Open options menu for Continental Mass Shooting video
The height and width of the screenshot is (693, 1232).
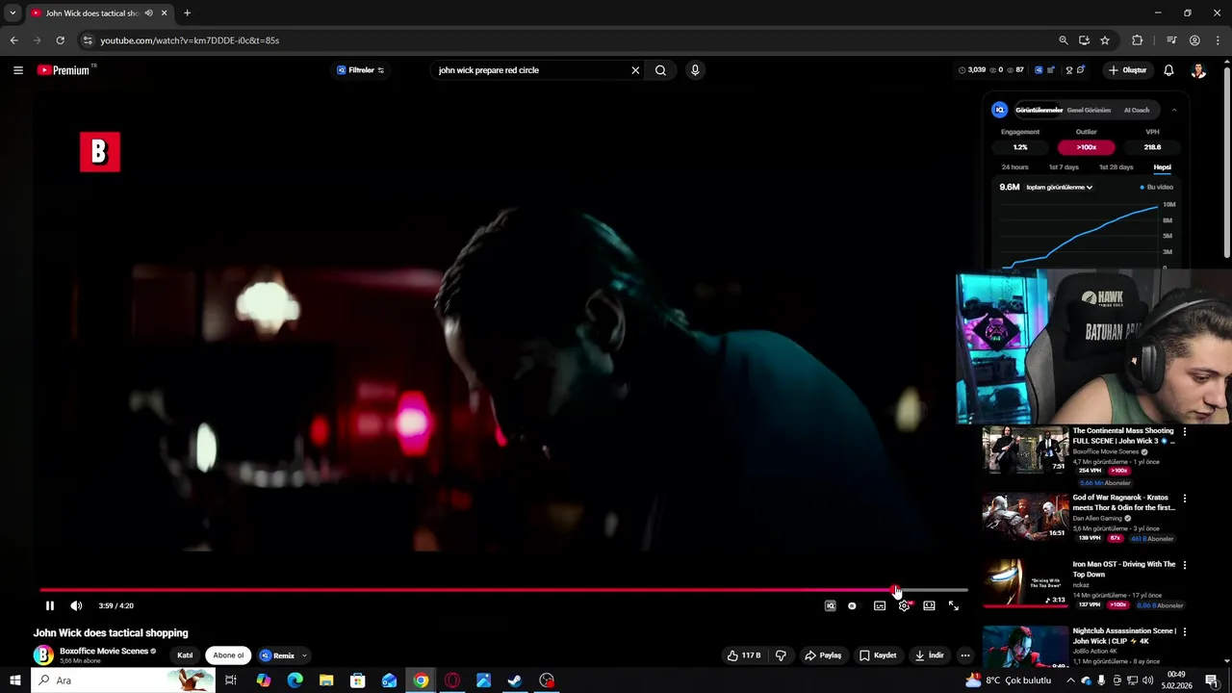pyautogui.click(x=1185, y=432)
